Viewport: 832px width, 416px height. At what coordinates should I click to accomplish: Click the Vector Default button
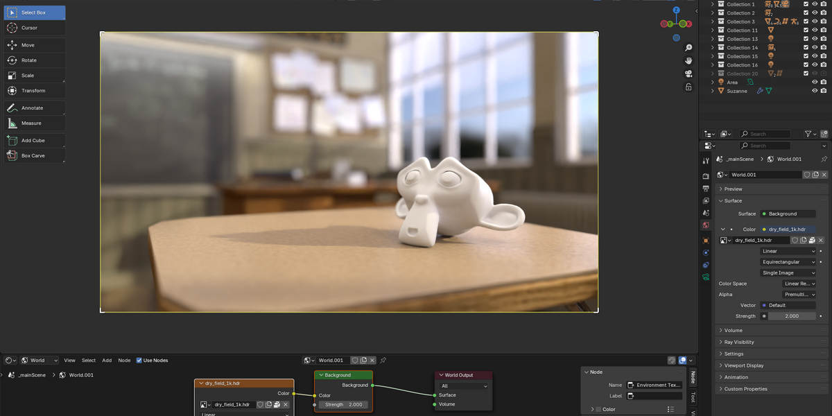point(788,305)
